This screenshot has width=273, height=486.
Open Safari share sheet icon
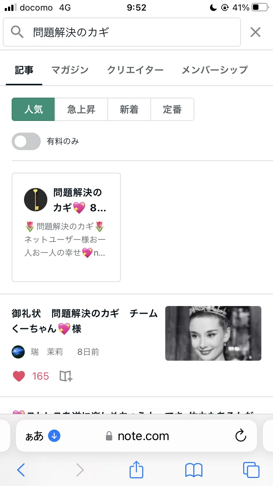coord(136,470)
